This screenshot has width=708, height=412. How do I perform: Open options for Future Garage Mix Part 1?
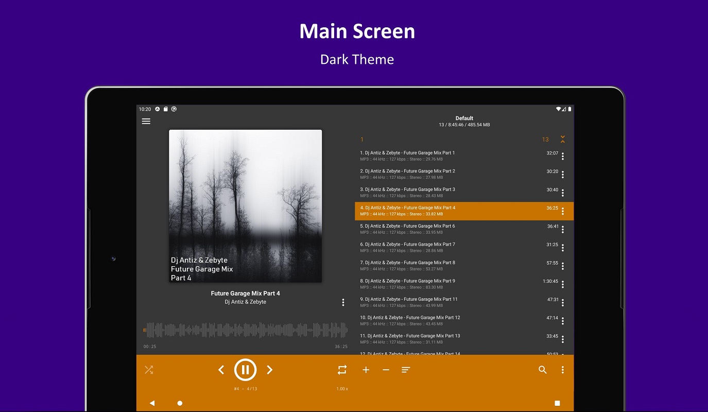563,156
